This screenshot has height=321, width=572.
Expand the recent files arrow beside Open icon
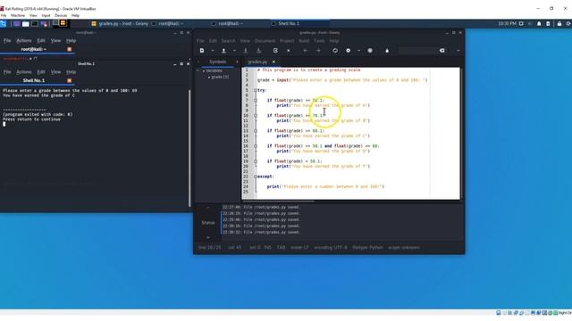click(234, 51)
